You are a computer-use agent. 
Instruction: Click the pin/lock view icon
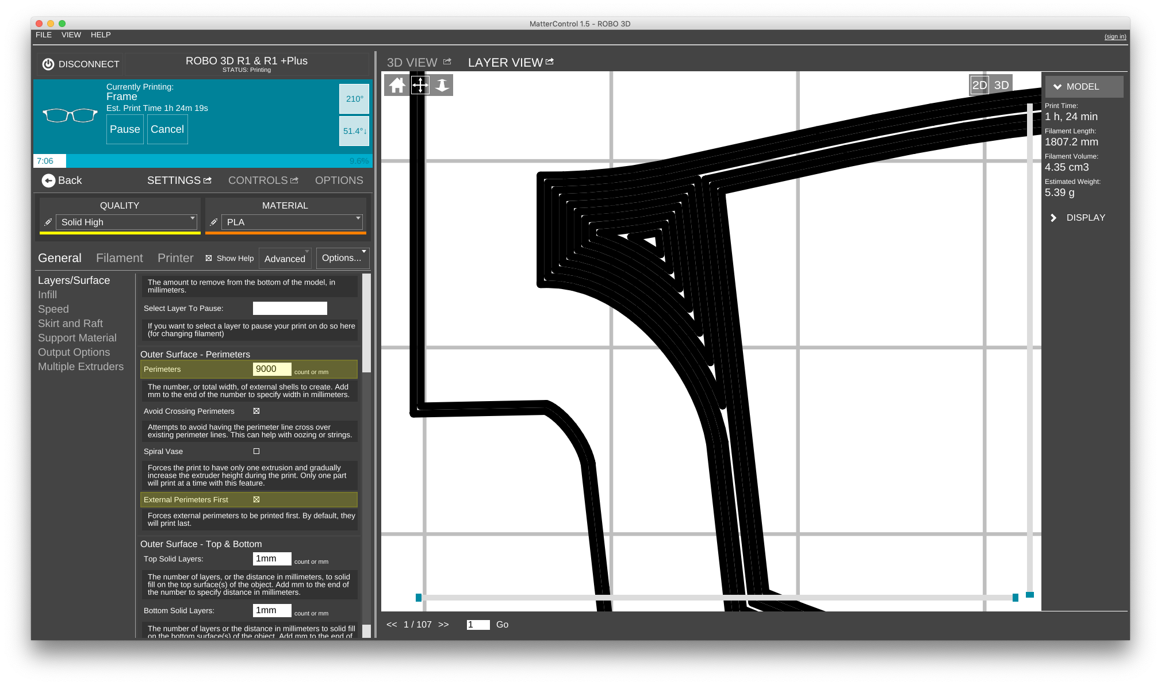click(442, 85)
